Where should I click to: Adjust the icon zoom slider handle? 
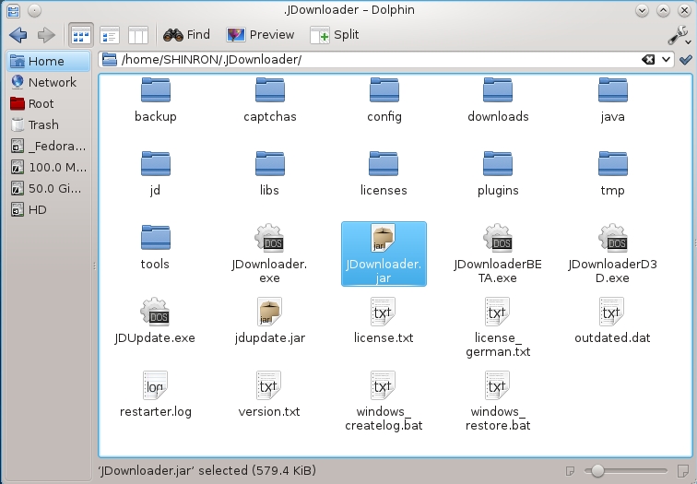pos(597,471)
